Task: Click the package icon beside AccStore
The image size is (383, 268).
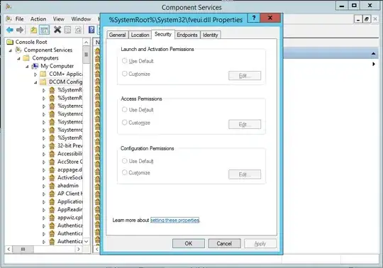Action: (x=52, y=162)
